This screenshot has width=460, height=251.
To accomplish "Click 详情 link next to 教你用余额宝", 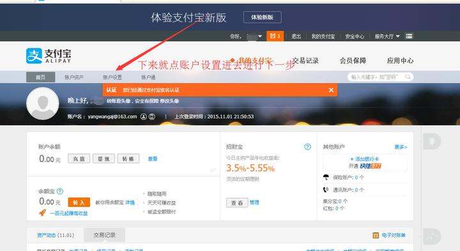I will coord(130,203).
